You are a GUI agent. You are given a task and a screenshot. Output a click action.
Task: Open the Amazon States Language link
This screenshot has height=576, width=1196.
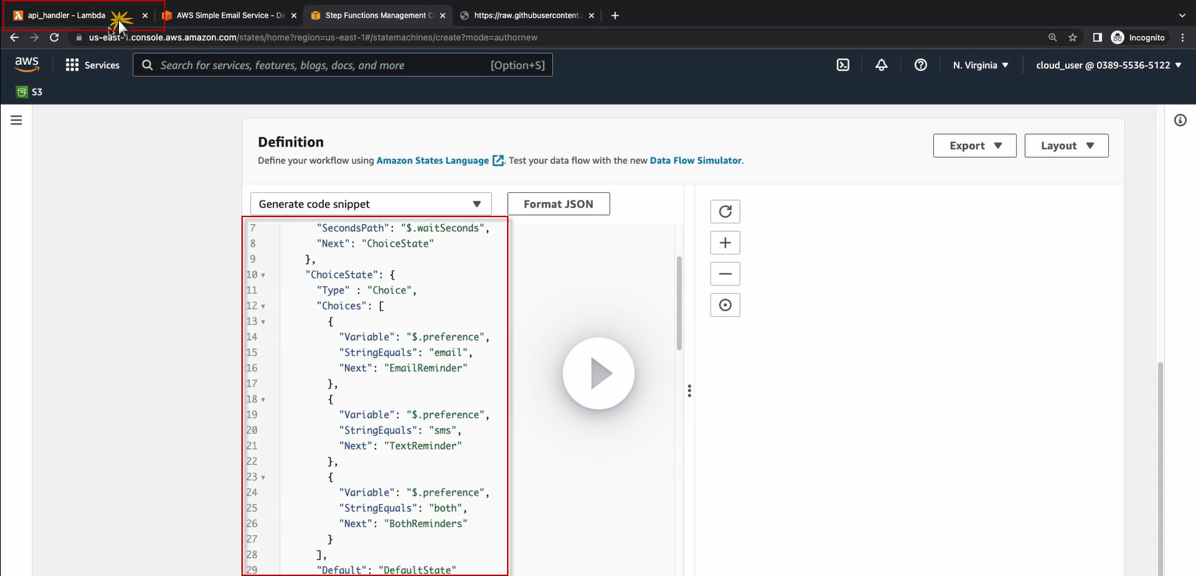point(432,160)
